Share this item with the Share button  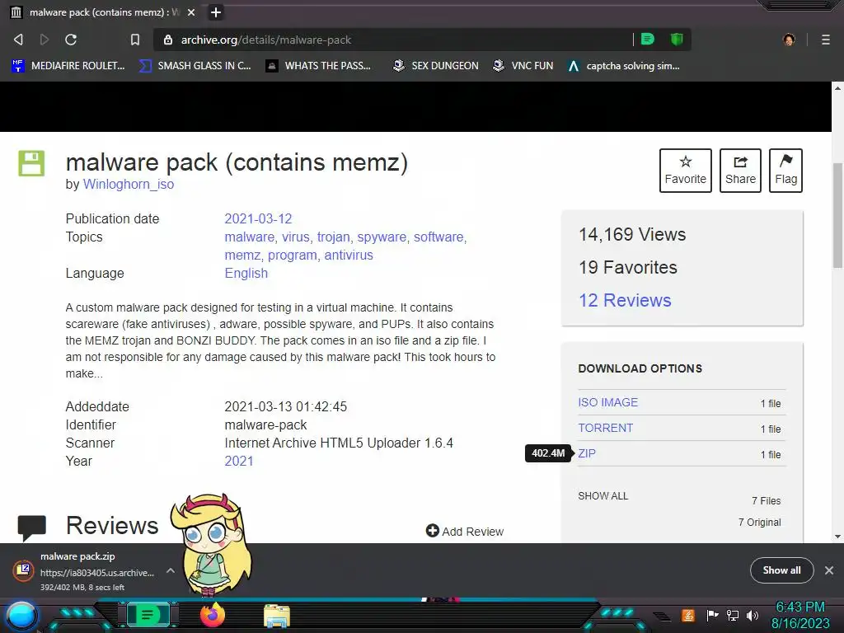click(740, 170)
